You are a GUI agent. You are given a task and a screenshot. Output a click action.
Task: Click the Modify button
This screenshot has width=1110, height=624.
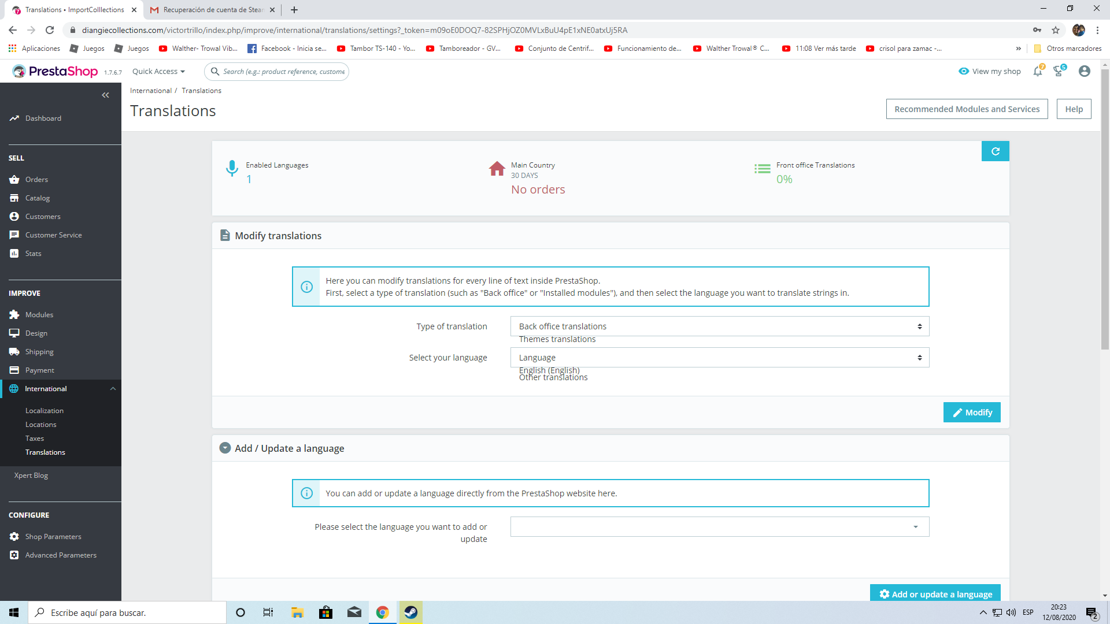[971, 413]
